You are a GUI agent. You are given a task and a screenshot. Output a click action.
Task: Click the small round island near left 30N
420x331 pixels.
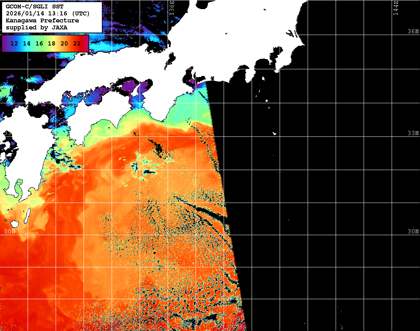(x=14, y=223)
